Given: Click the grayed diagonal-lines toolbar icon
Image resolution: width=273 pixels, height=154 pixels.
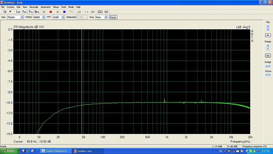Looking at the screenshot, I should [x=79, y=12].
